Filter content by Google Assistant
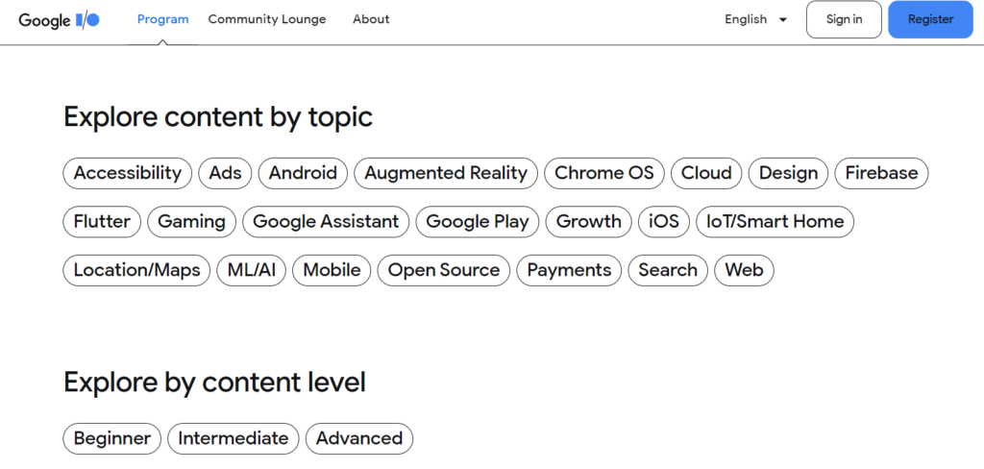984x469 pixels. coord(326,222)
